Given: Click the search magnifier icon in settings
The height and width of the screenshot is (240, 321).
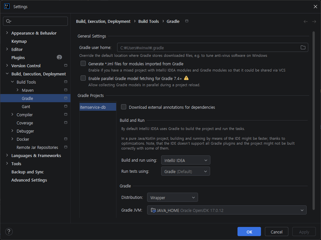Looking at the screenshot, I should coord(8,21).
